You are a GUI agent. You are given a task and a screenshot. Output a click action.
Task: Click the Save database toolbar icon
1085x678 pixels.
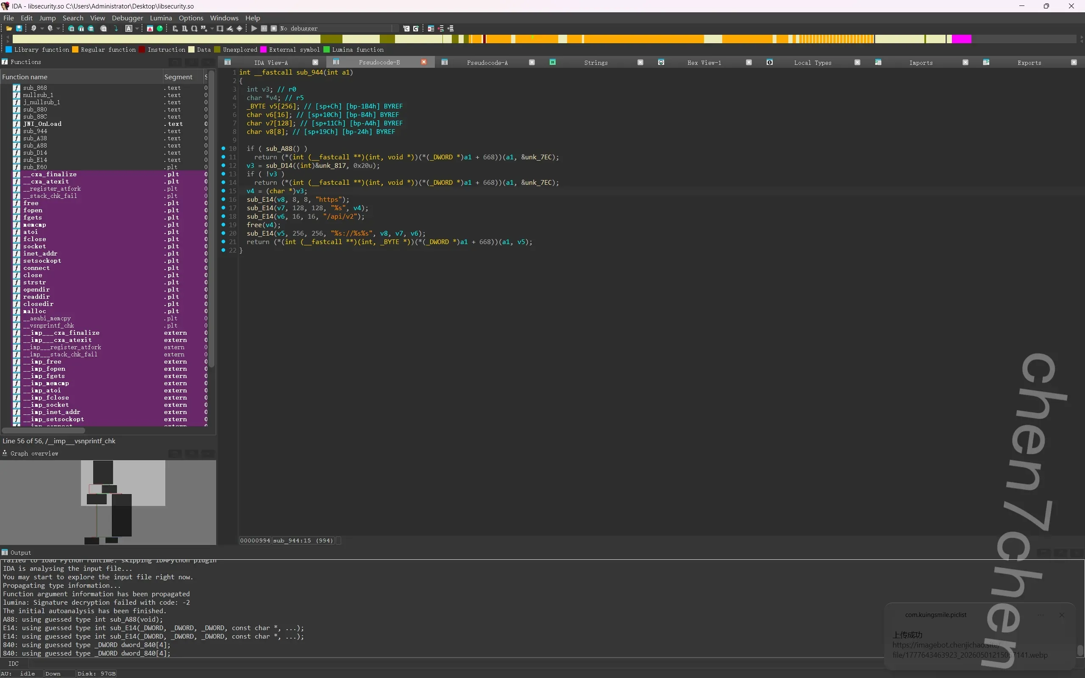19,28
